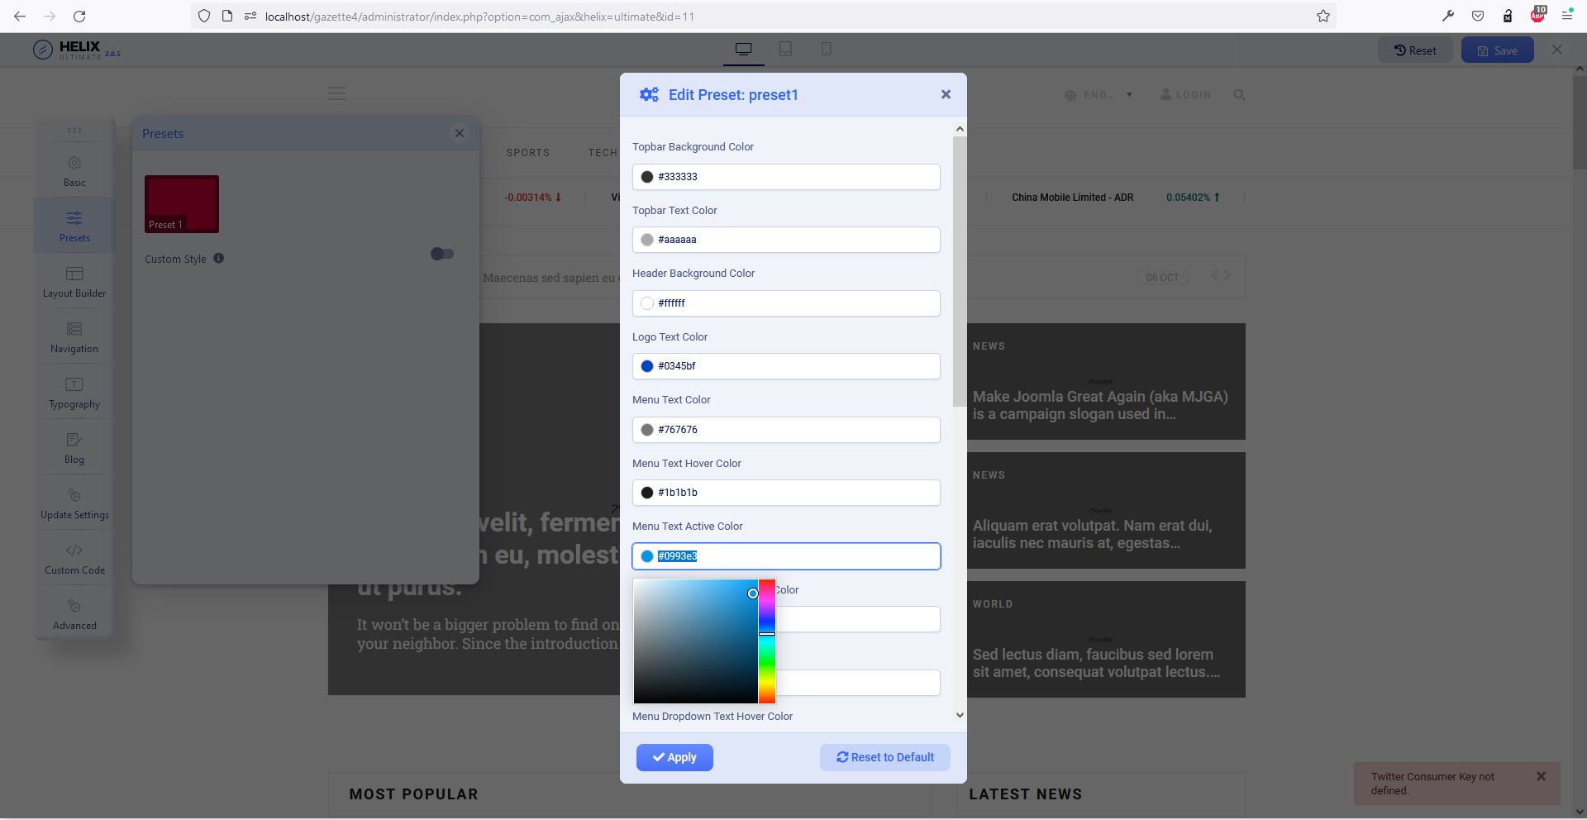Focus the Menu Text Active Color field
The height and width of the screenshot is (820, 1587).
[x=786, y=556]
